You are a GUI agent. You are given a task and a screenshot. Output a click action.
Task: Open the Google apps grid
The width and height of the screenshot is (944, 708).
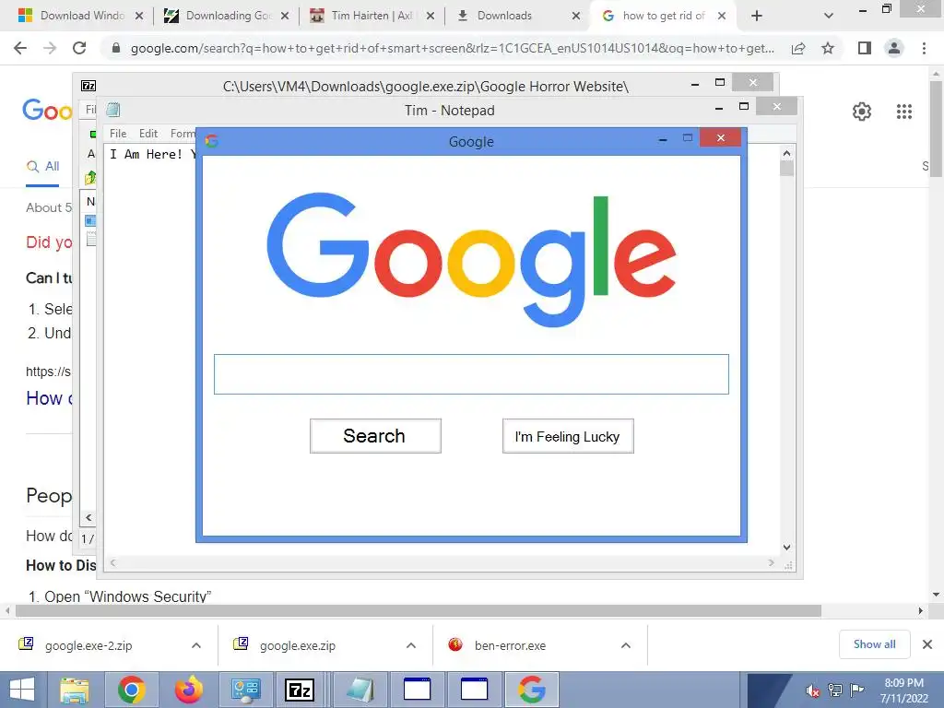(904, 112)
